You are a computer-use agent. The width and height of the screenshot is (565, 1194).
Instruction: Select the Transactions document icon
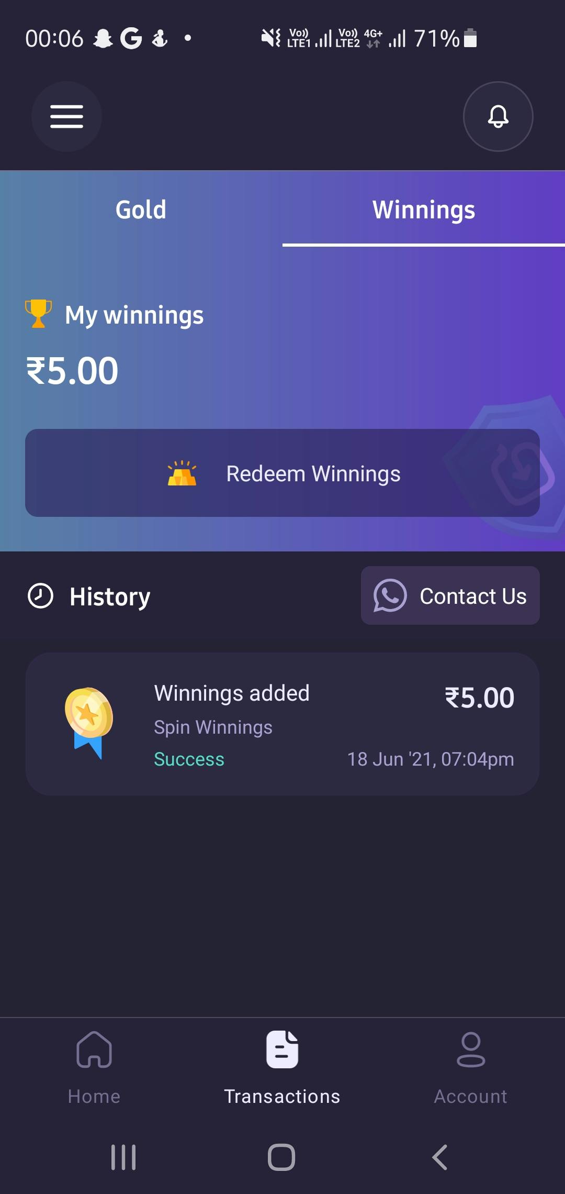coord(282,1049)
